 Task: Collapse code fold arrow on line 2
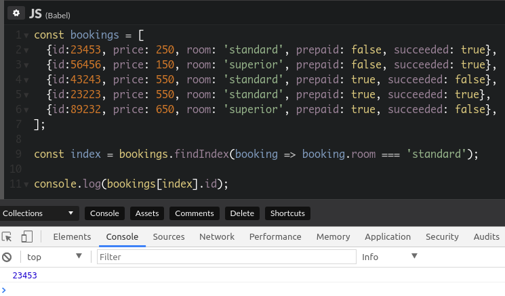26,50
